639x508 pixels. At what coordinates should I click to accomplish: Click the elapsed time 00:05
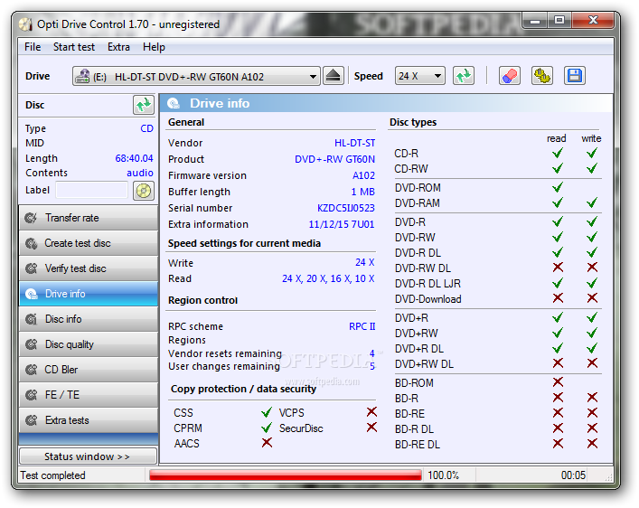(x=573, y=475)
